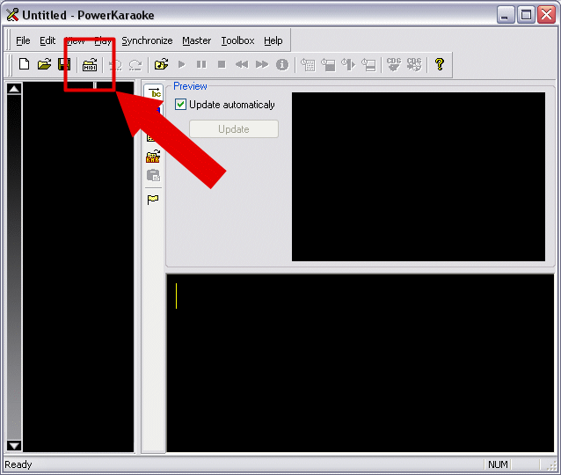Open the File menu

[x=23, y=40]
